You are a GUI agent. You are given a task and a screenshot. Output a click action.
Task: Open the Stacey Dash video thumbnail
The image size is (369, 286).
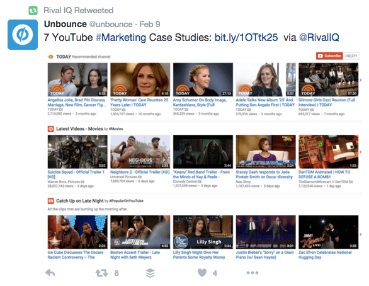point(266,152)
